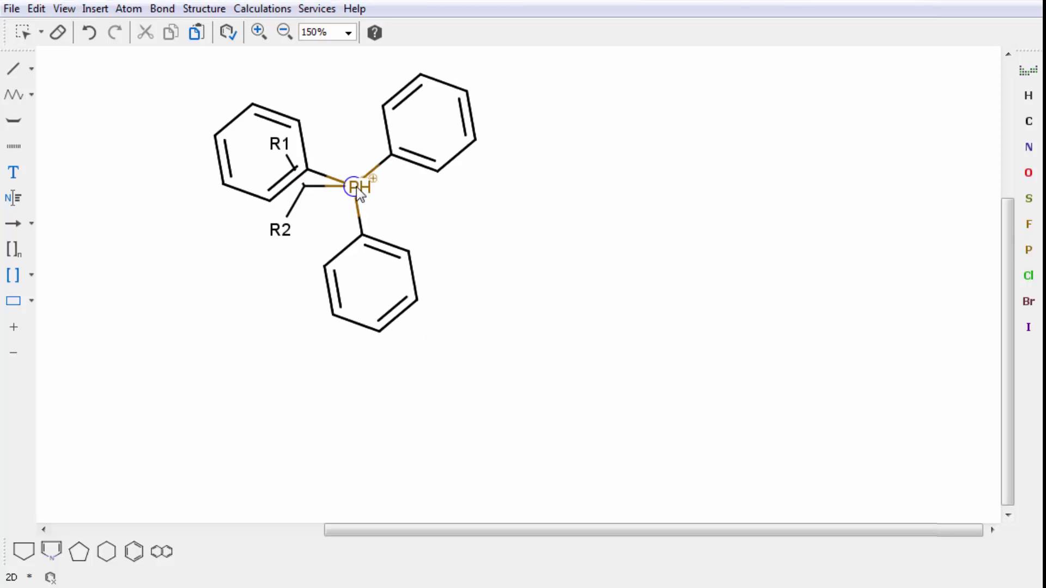Screen dimensions: 1046x588
Task: Choose Bromine atom Br
Action: tap(1029, 301)
